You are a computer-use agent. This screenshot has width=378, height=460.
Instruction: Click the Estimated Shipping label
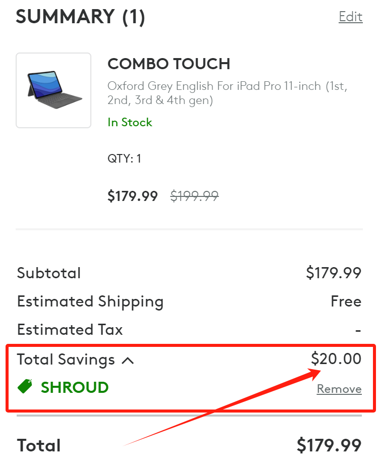(90, 301)
